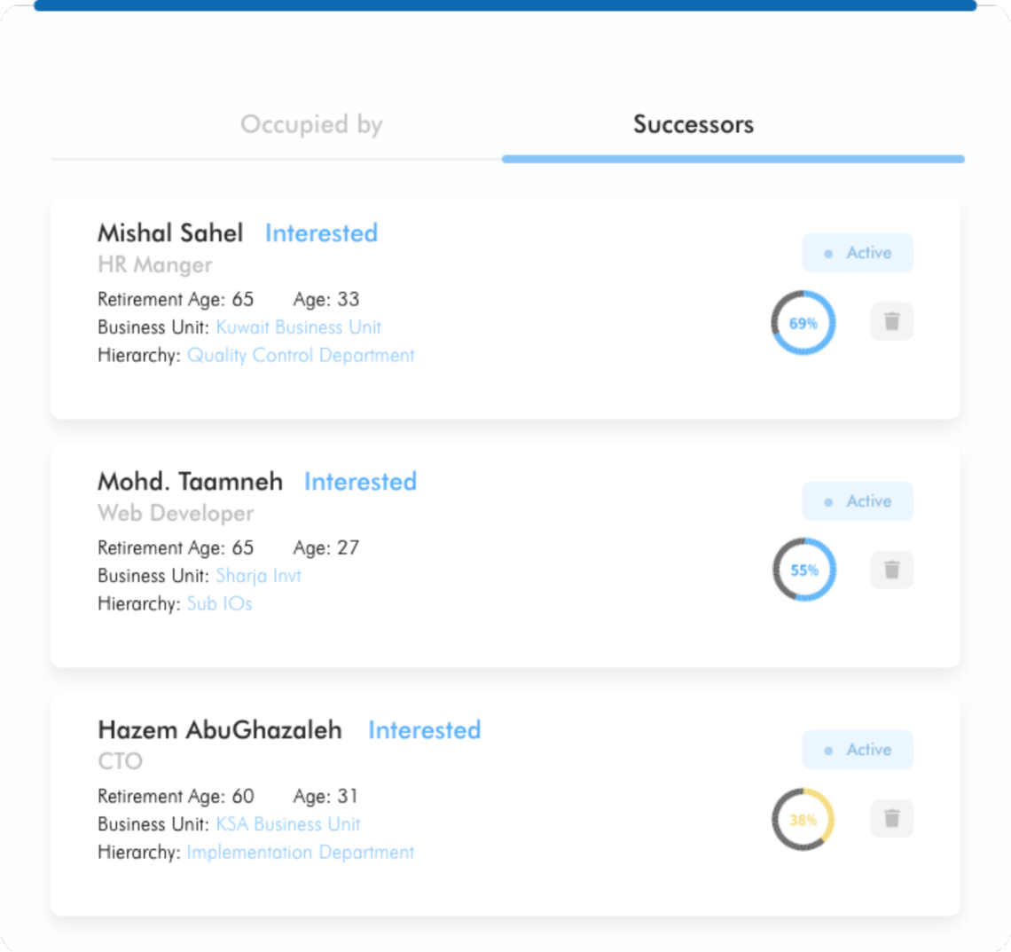Open the 69% readiness circle
The image size is (1011, 952).
803,322
